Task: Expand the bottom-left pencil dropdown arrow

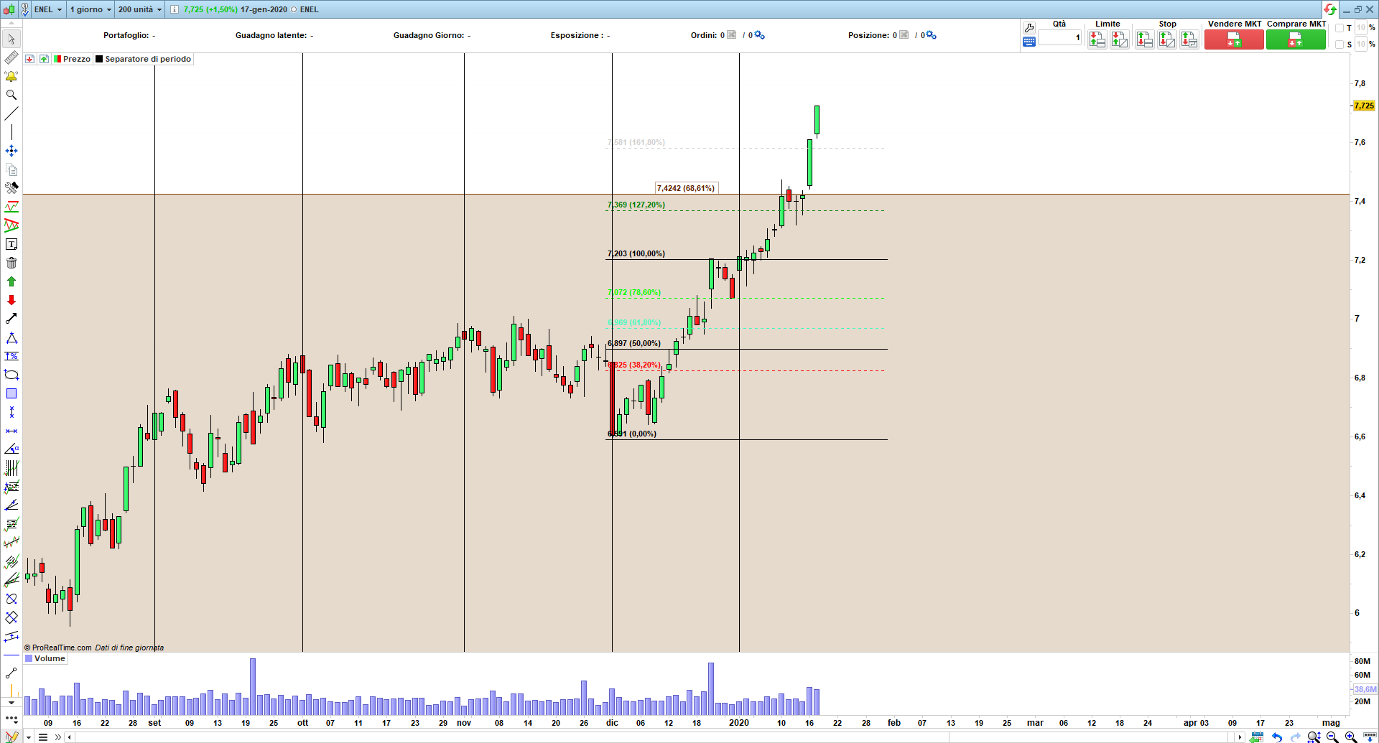Action: (28, 737)
